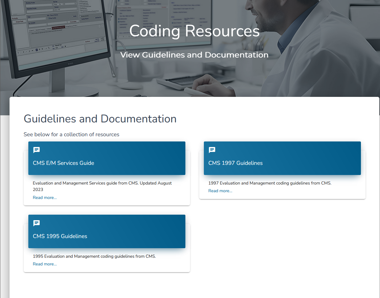Click the chat icon on CMS 1997 Guidelines card

(212, 150)
